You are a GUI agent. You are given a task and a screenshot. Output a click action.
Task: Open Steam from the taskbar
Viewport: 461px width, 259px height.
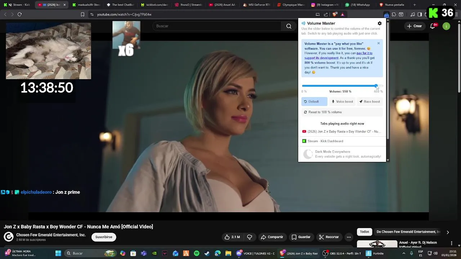coord(207,253)
